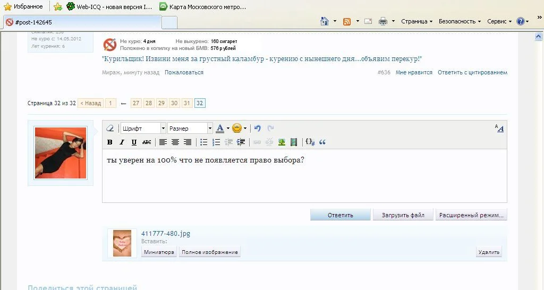Expand the smiley emoticons dropdown

click(245, 129)
